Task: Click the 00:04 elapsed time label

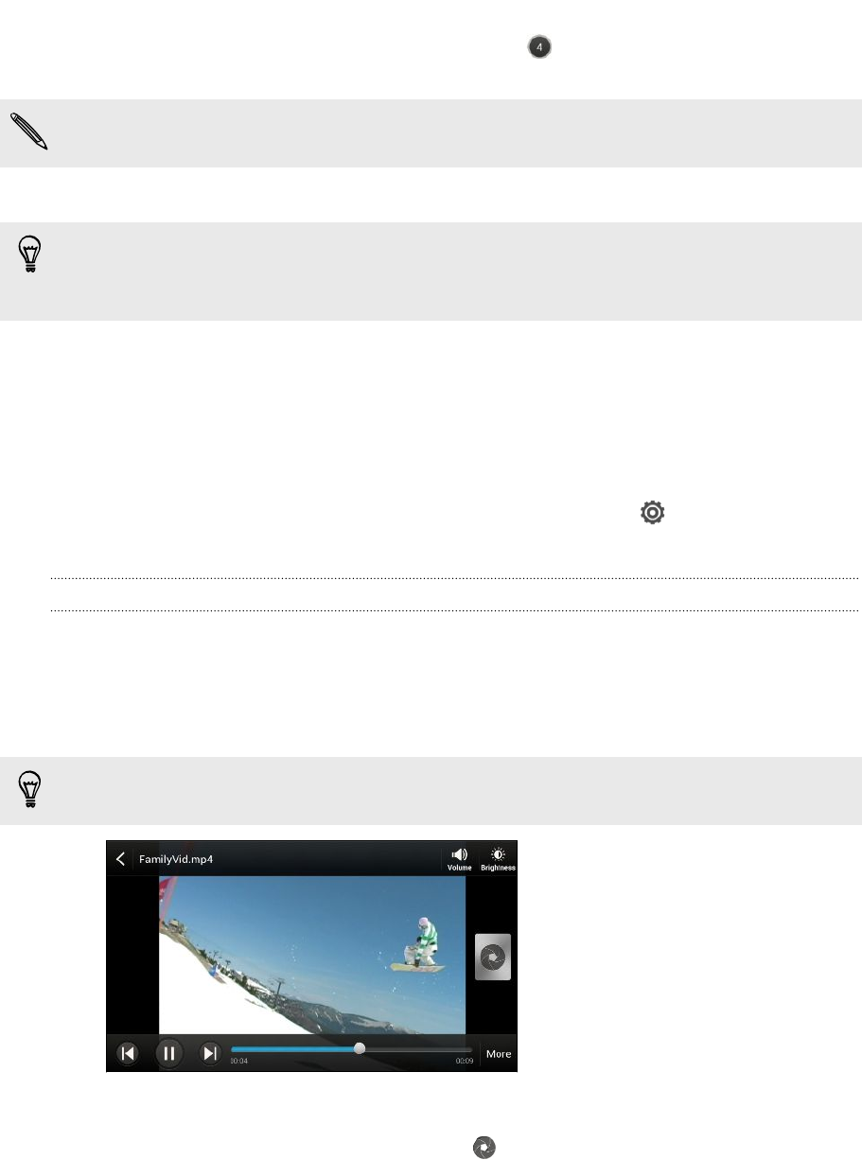Action: (x=239, y=1062)
